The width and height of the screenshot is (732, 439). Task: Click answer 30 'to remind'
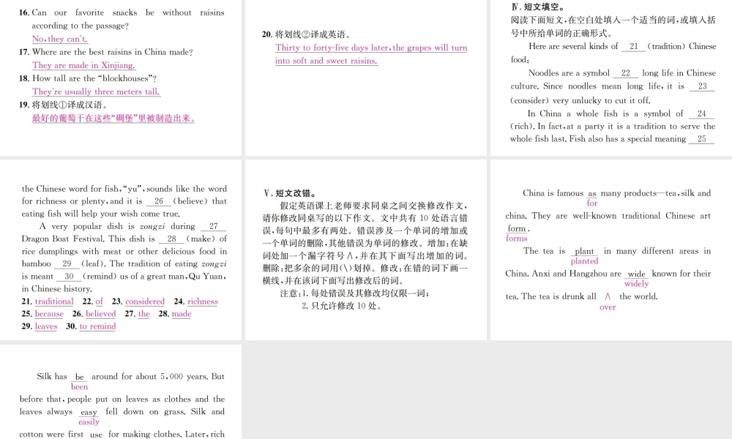click(x=97, y=326)
